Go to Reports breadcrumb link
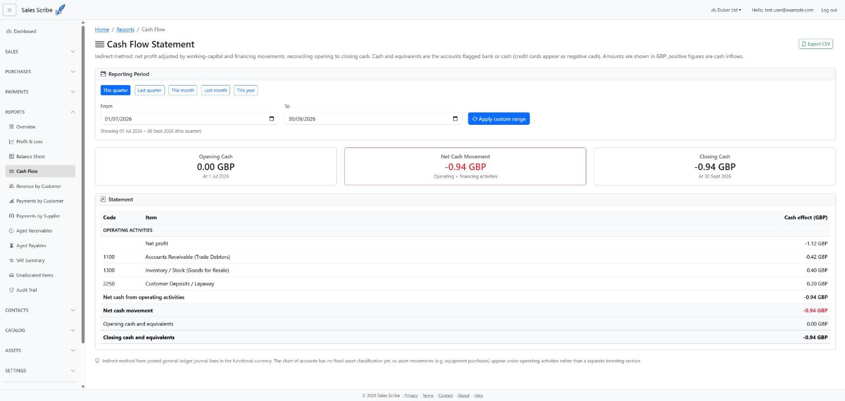The image size is (845, 401). 125,30
